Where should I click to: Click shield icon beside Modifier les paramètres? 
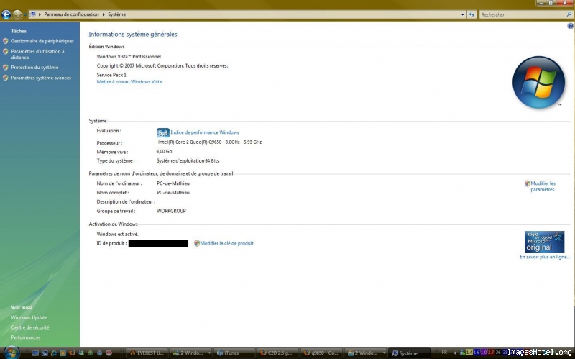coord(528,183)
